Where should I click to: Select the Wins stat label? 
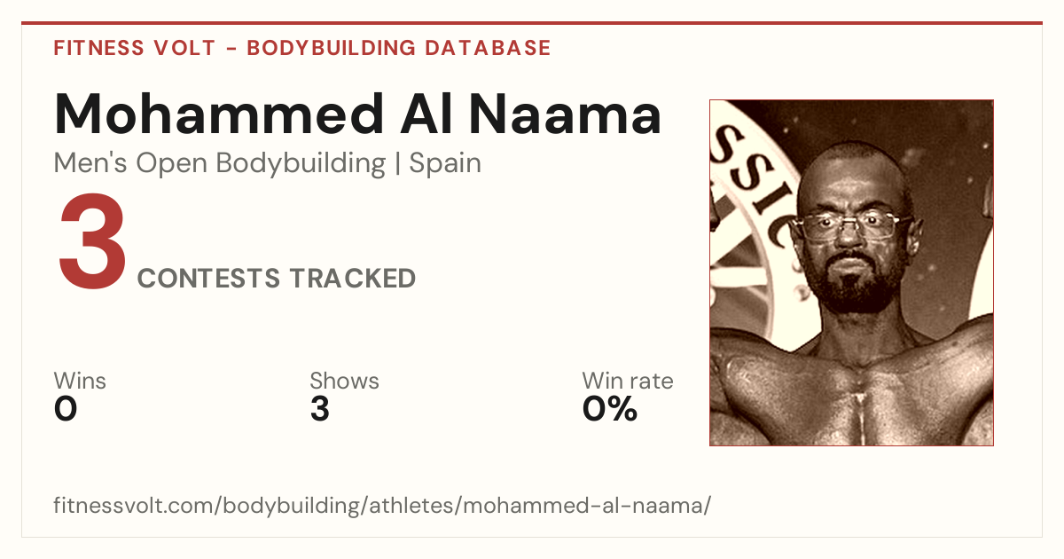[x=80, y=382]
